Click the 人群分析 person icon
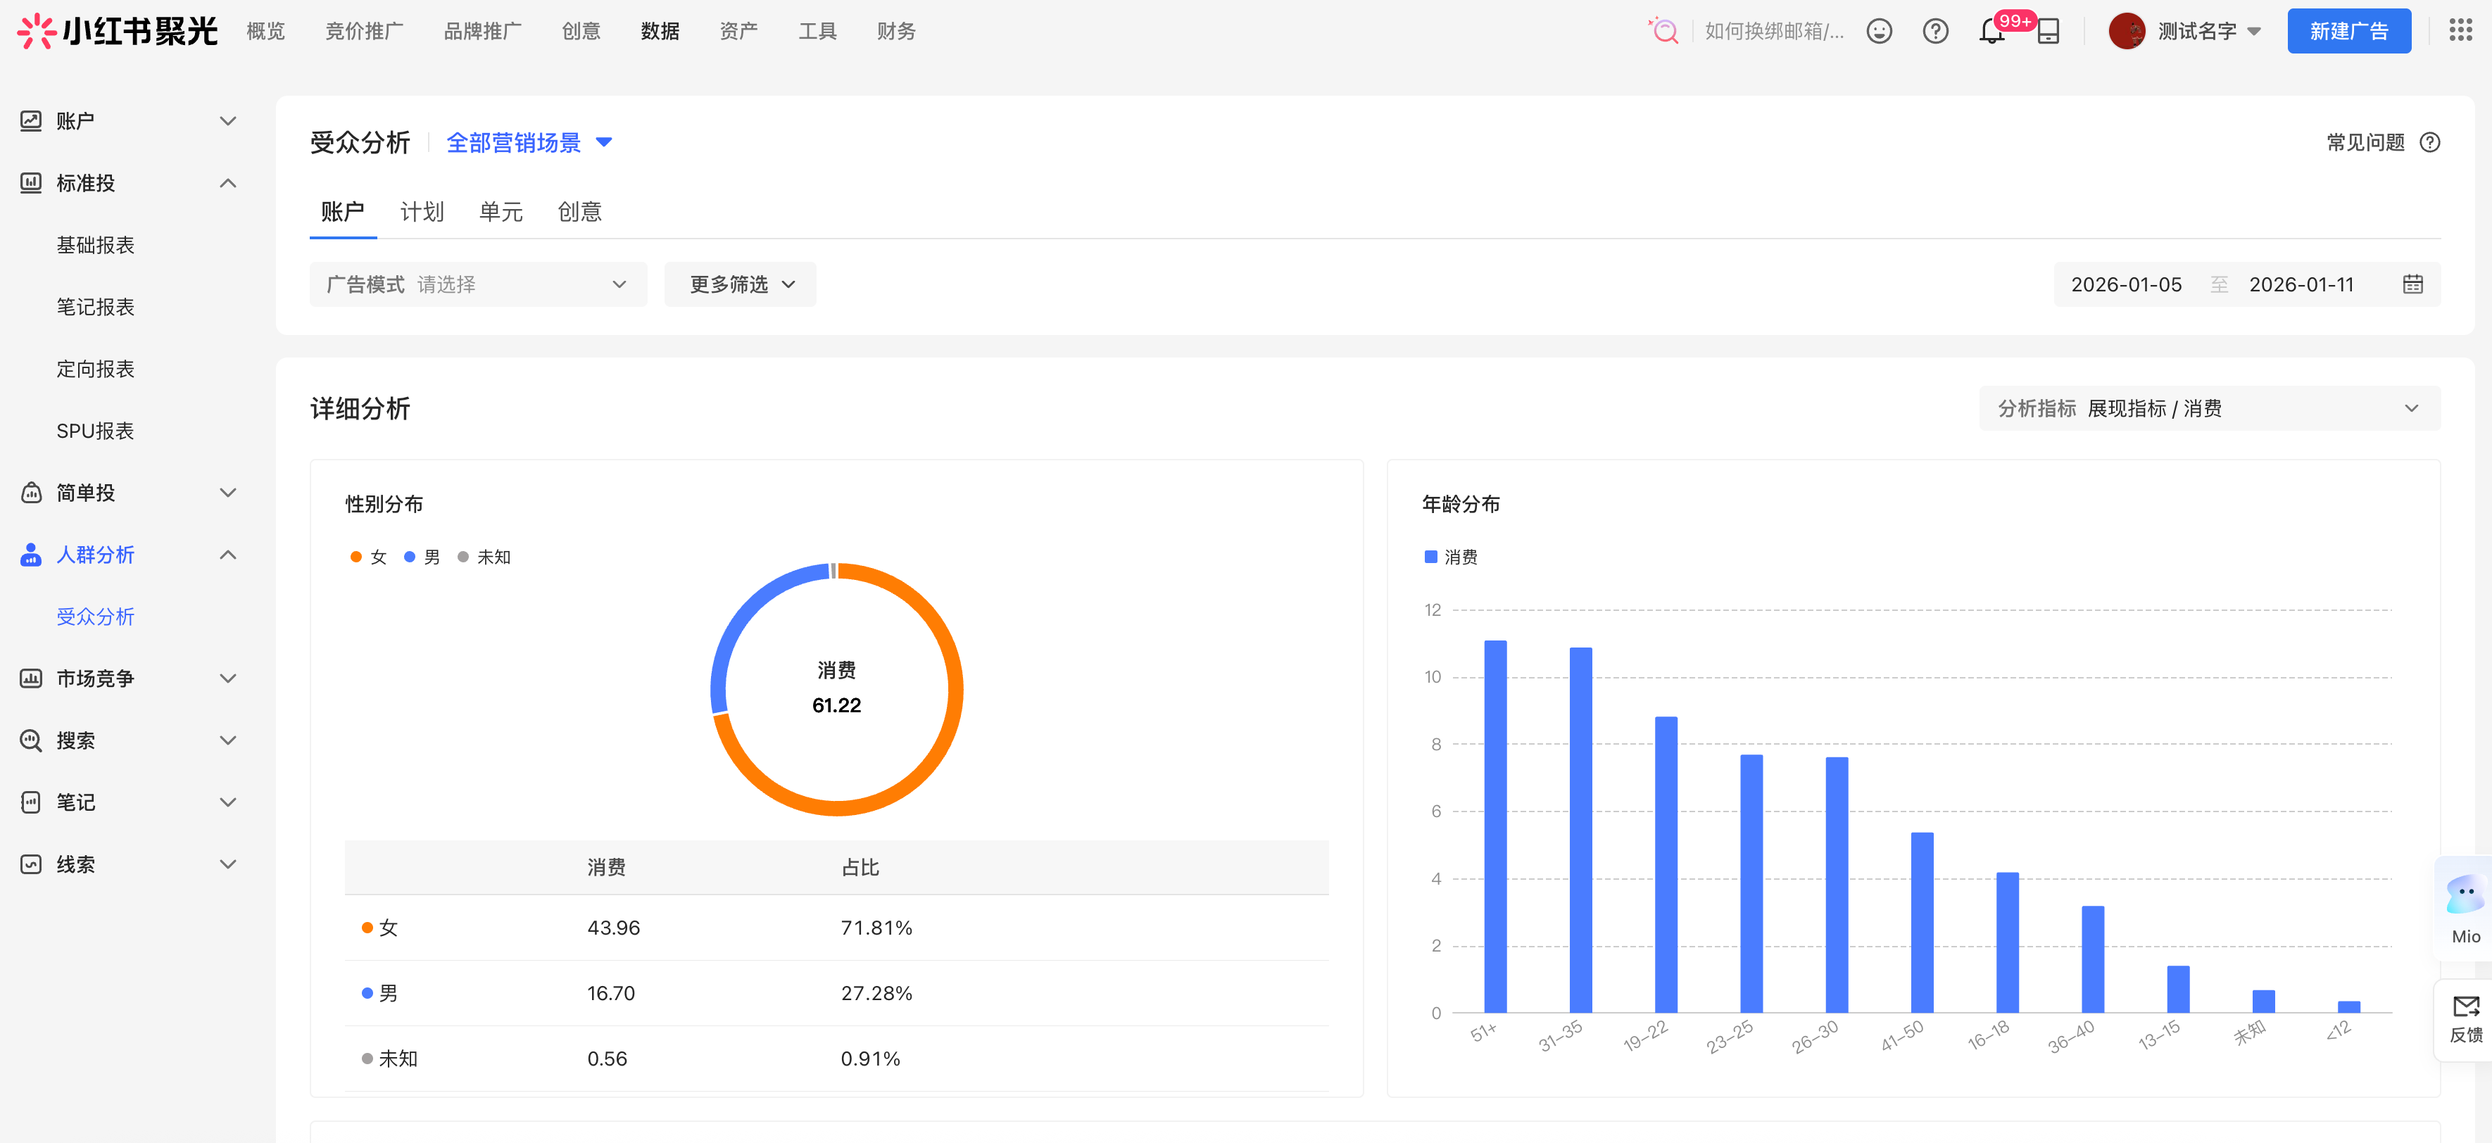2492x1143 pixels. [31, 554]
